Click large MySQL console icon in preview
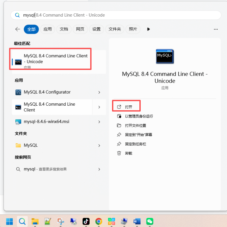Image resolution: width=227 pixels, height=227 pixels. tap(165, 56)
